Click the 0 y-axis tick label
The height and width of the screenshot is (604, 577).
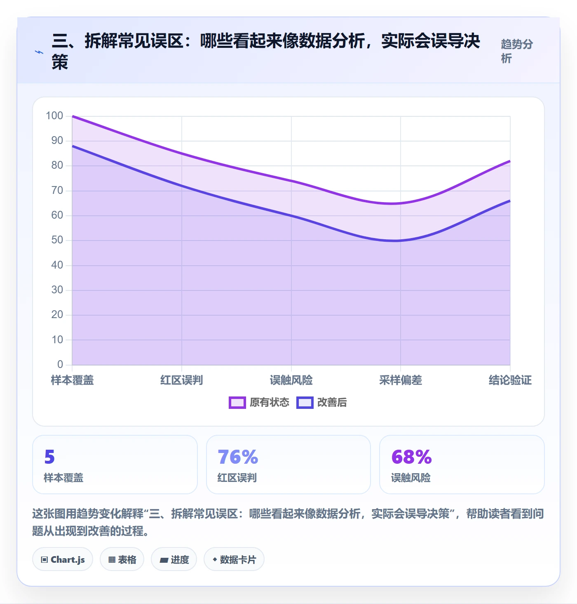pyautogui.click(x=60, y=364)
